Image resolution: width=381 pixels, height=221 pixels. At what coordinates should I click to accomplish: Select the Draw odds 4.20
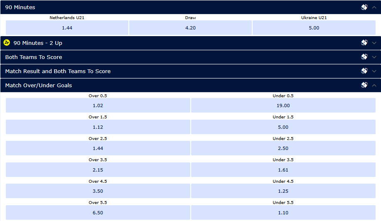190,28
